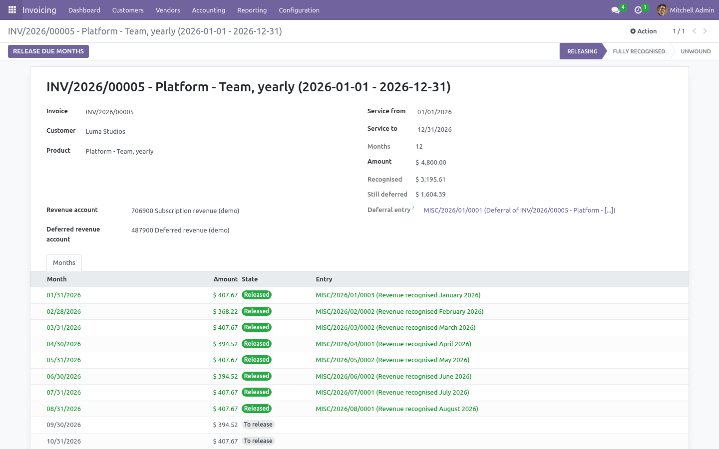
Task: Click To release badge for 09/30/2026
Action: pyautogui.click(x=258, y=425)
